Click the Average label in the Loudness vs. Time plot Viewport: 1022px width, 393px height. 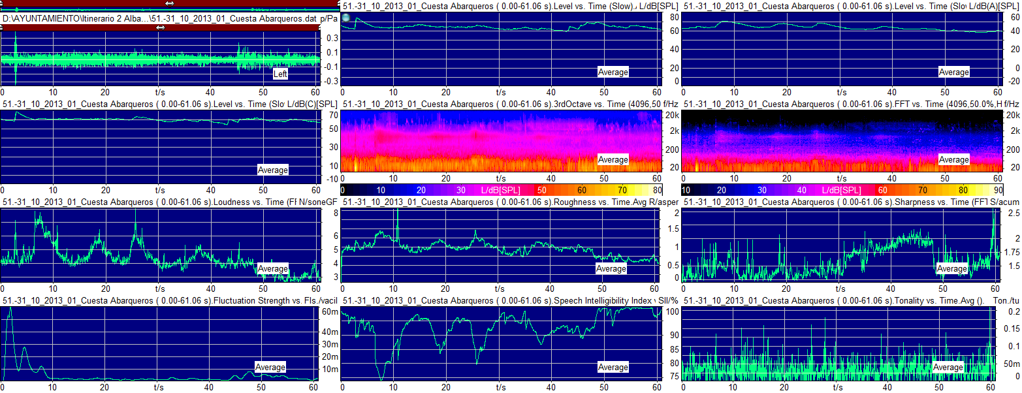(273, 268)
